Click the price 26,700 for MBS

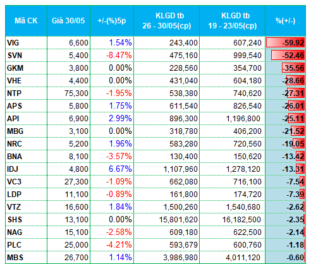[76, 258]
